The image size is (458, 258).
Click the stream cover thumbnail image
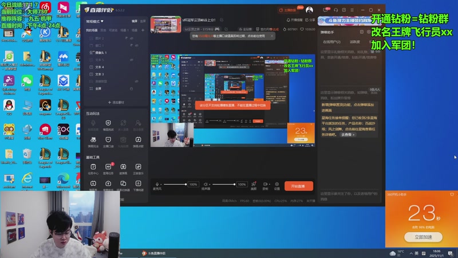[165, 25]
